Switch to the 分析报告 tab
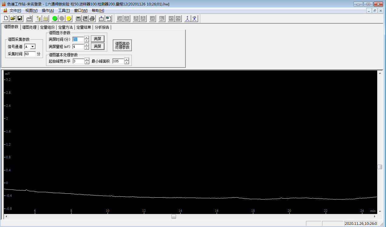The height and width of the screenshot is (227, 386). [x=102, y=27]
